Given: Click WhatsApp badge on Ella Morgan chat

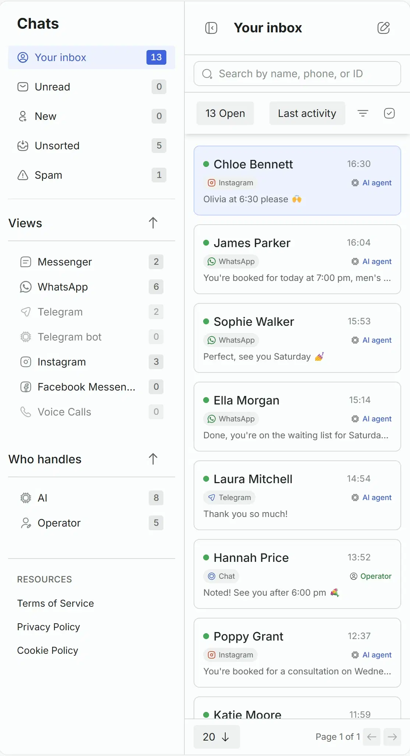Looking at the screenshot, I should 231,419.
